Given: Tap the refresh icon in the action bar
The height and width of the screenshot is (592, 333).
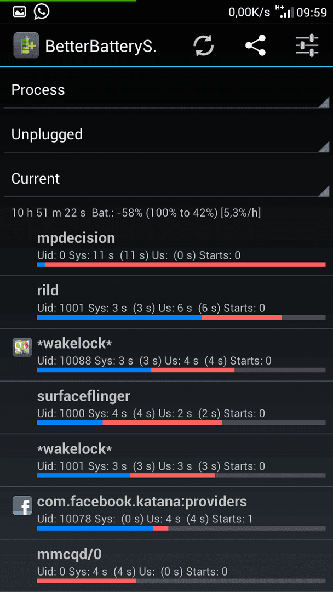Looking at the screenshot, I should 204,45.
